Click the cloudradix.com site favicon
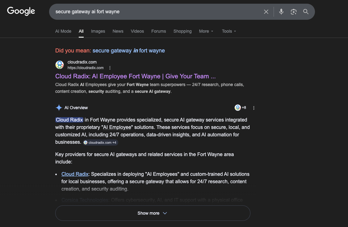 (x=60, y=65)
